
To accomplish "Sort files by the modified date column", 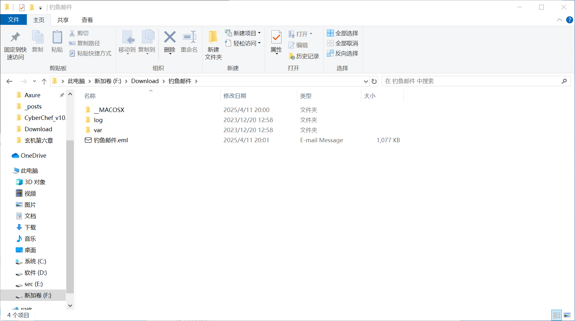I will [235, 96].
